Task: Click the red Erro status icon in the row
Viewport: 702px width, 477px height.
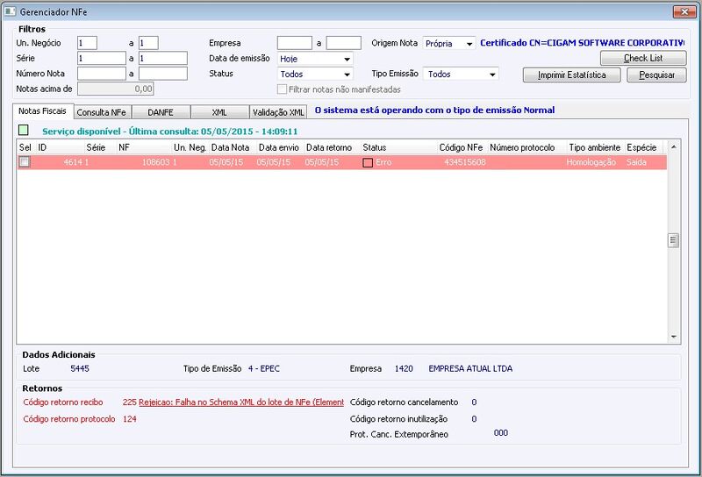Action: [x=368, y=162]
